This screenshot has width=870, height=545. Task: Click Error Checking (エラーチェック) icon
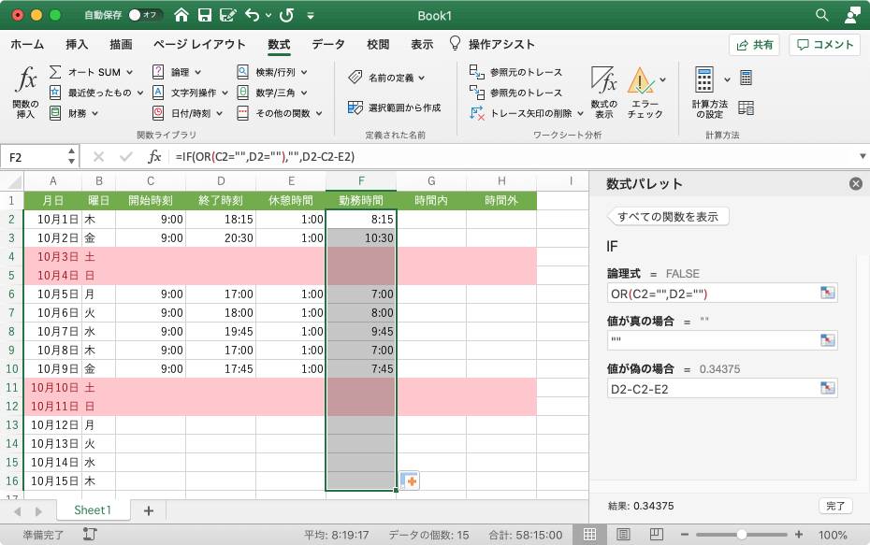tap(641, 80)
